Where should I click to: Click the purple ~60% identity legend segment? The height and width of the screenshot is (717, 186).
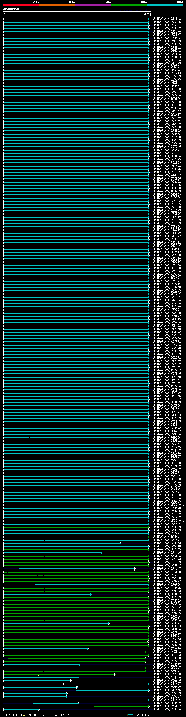pos(93,5)
